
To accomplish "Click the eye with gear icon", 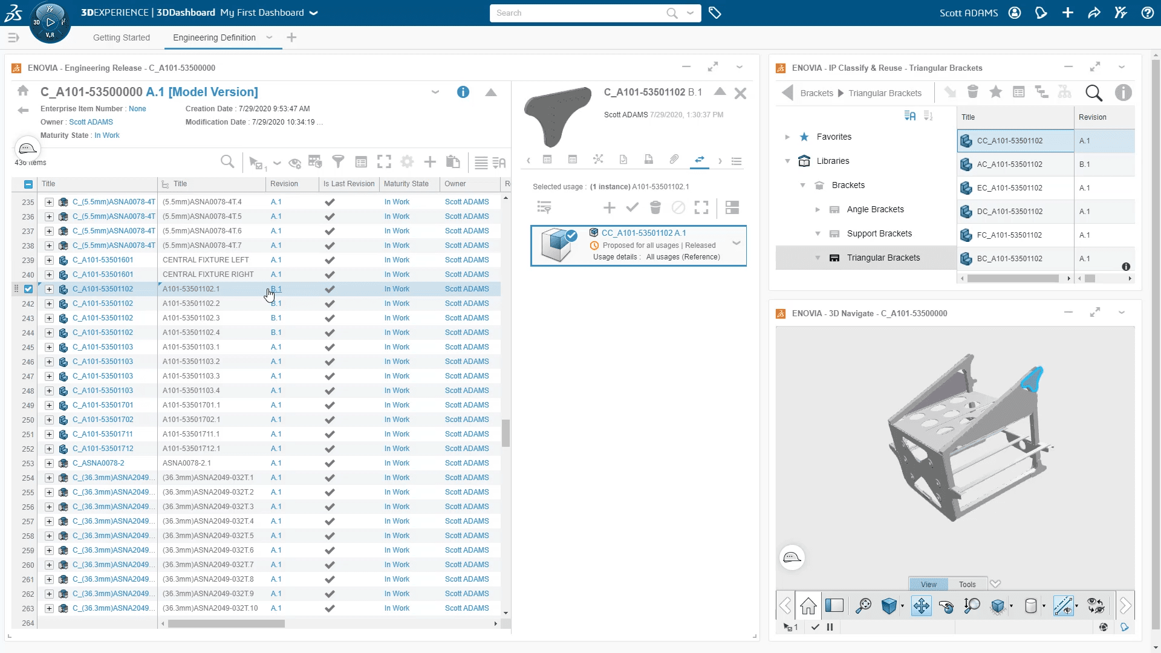I will [x=295, y=163].
